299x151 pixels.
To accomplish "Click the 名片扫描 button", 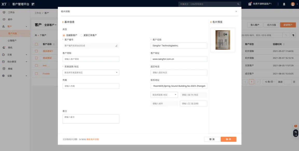I will (x=271, y=25).
